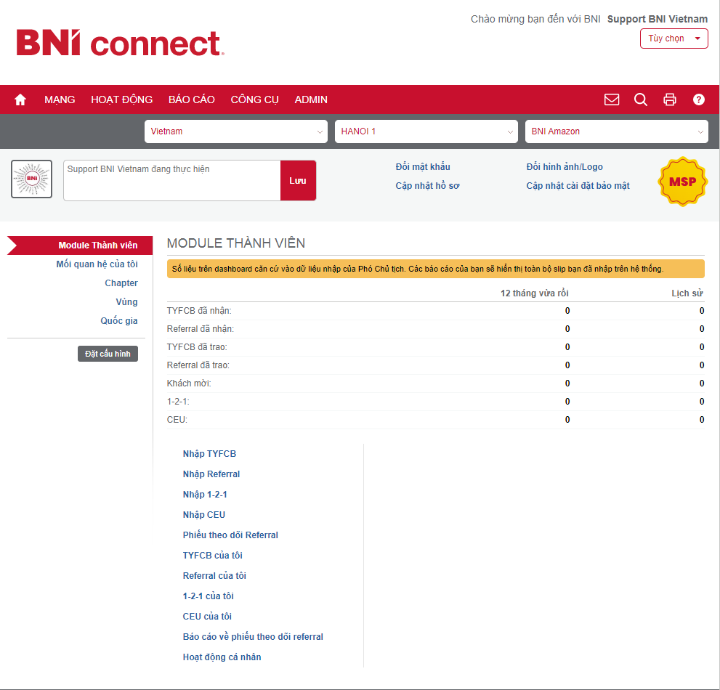Viewport: 720px width, 690px height.
Task: Click Nhập TYFCB link
Action: [209, 453]
